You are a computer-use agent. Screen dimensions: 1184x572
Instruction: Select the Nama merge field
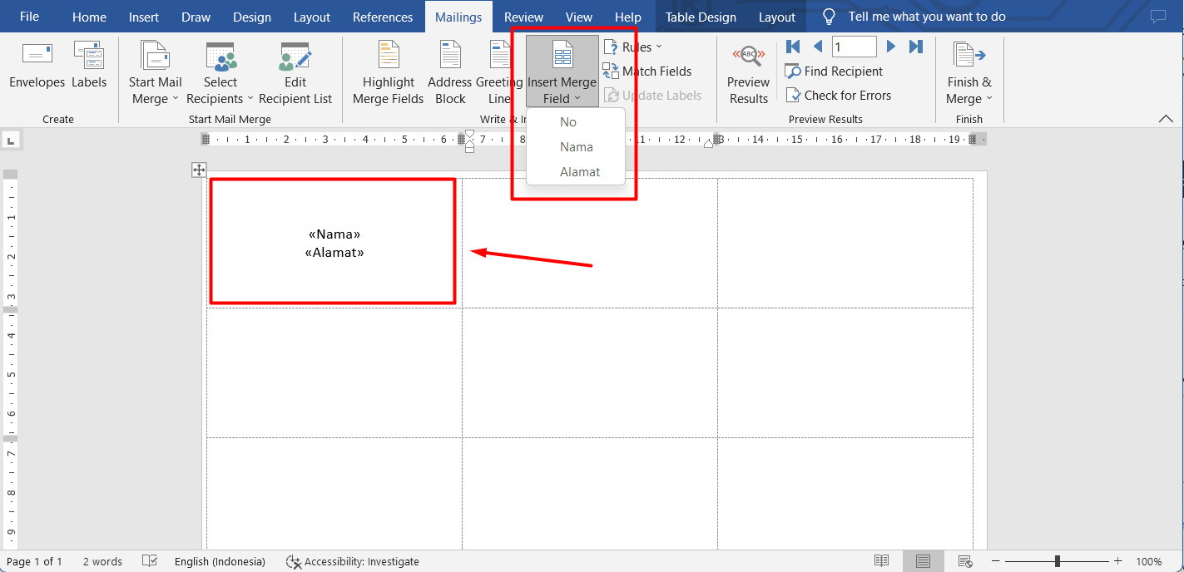tap(576, 146)
